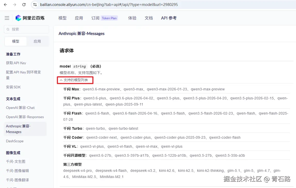Open the hamburger menu icon
296x188 pixels.
(7, 18)
